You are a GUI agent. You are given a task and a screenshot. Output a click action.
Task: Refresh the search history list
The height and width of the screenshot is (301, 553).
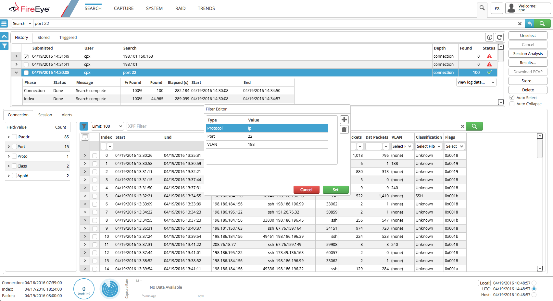click(499, 37)
